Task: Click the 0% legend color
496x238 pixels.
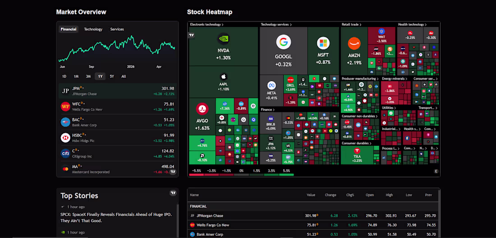Action: click(241, 175)
